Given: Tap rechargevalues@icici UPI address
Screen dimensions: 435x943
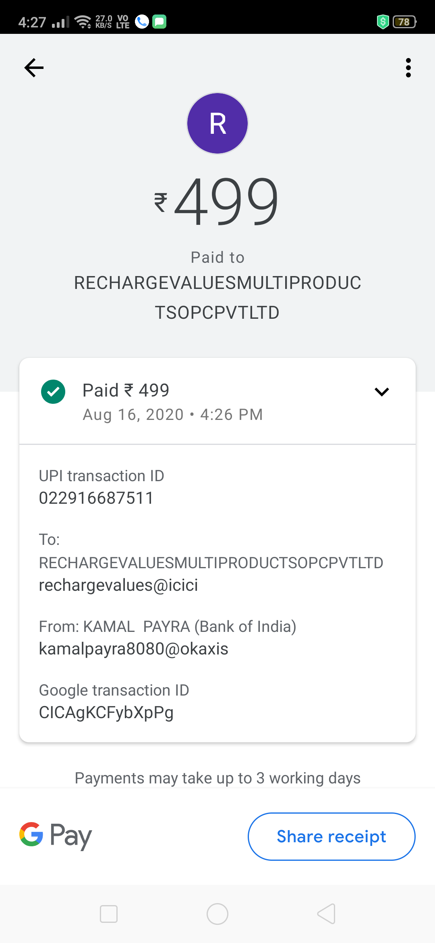Looking at the screenshot, I should (118, 585).
